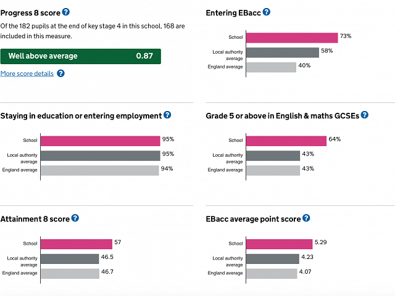Click the Progress 8 score heading

(30, 12)
